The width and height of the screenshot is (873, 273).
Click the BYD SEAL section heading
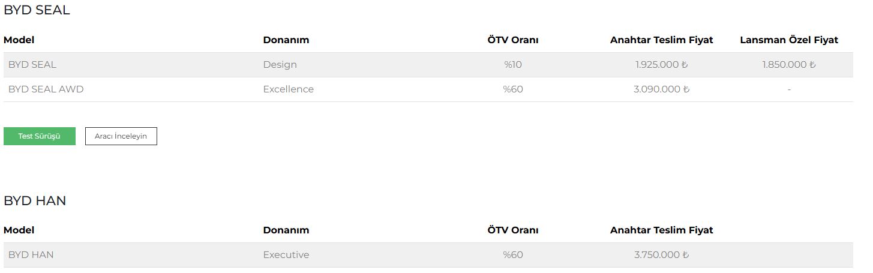(x=37, y=10)
